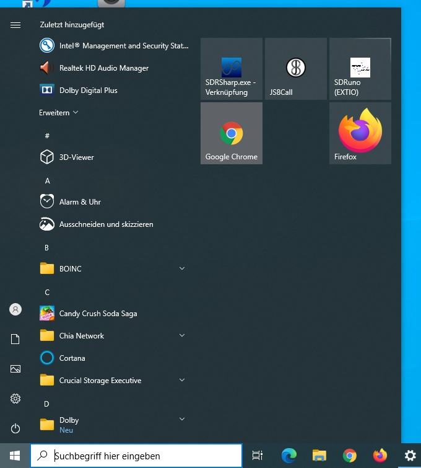This screenshot has height=468, width=421.
Task: Expand the Dolby folder chevron
Action: point(182,419)
